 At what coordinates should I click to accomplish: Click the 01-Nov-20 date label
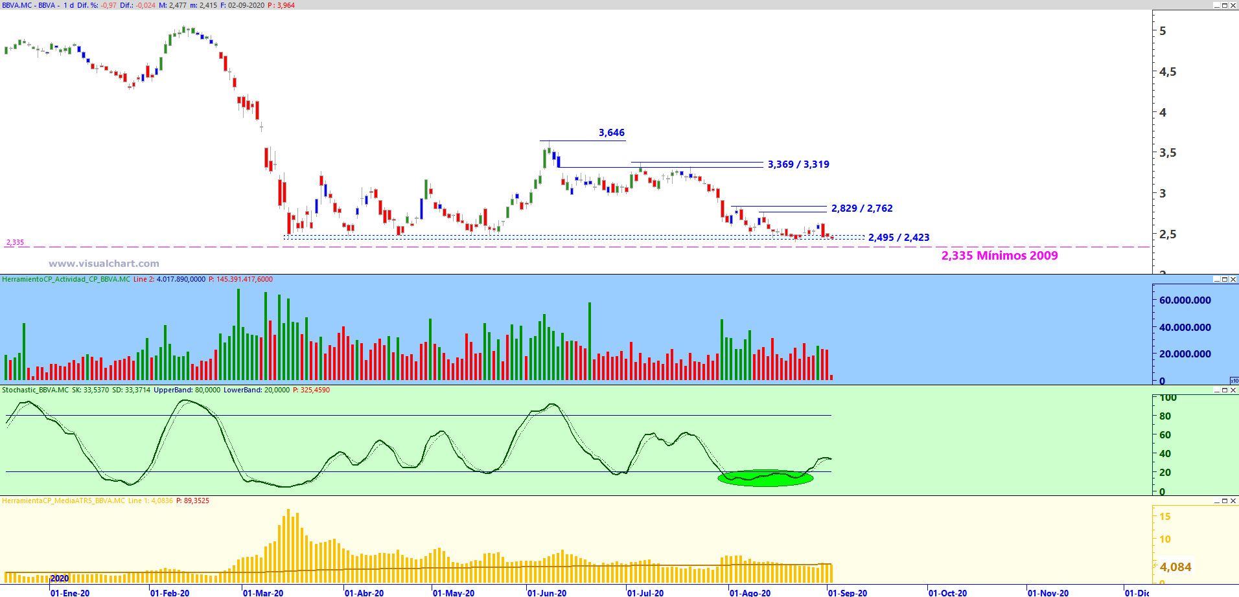point(1048,592)
